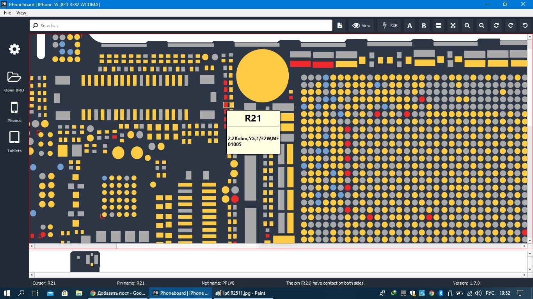The width and height of the screenshot is (533, 299).
Task: Open Mail app from taskbar
Action: (50, 293)
